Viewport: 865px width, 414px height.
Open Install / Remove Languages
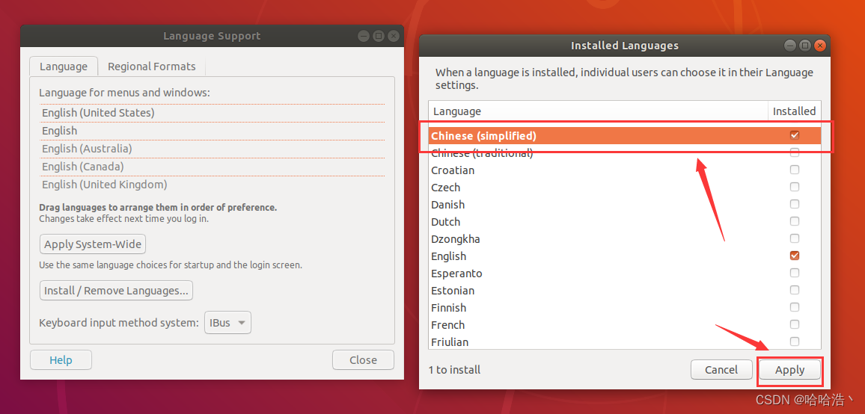[117, 290]
